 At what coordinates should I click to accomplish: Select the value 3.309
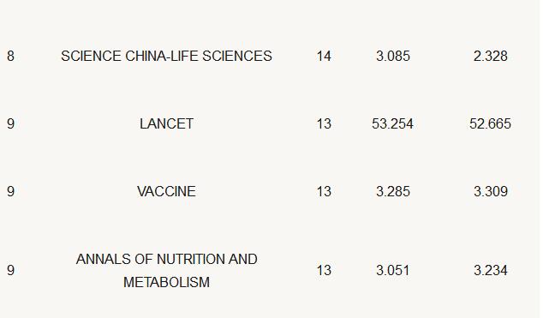coord(491,191)
